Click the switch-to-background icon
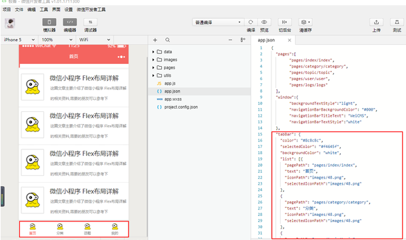This screenshot has width=406, height=240. coord(285,22)
